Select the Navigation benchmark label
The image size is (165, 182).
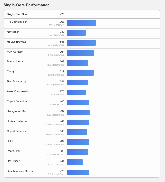tap(13, 32)
